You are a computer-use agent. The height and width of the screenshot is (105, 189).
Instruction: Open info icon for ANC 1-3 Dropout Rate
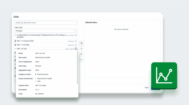click(76, 41)
